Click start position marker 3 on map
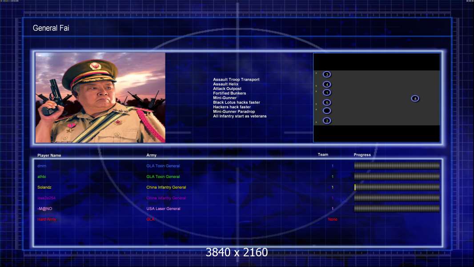Screen dimensions: 474x267 coord(327,74)
